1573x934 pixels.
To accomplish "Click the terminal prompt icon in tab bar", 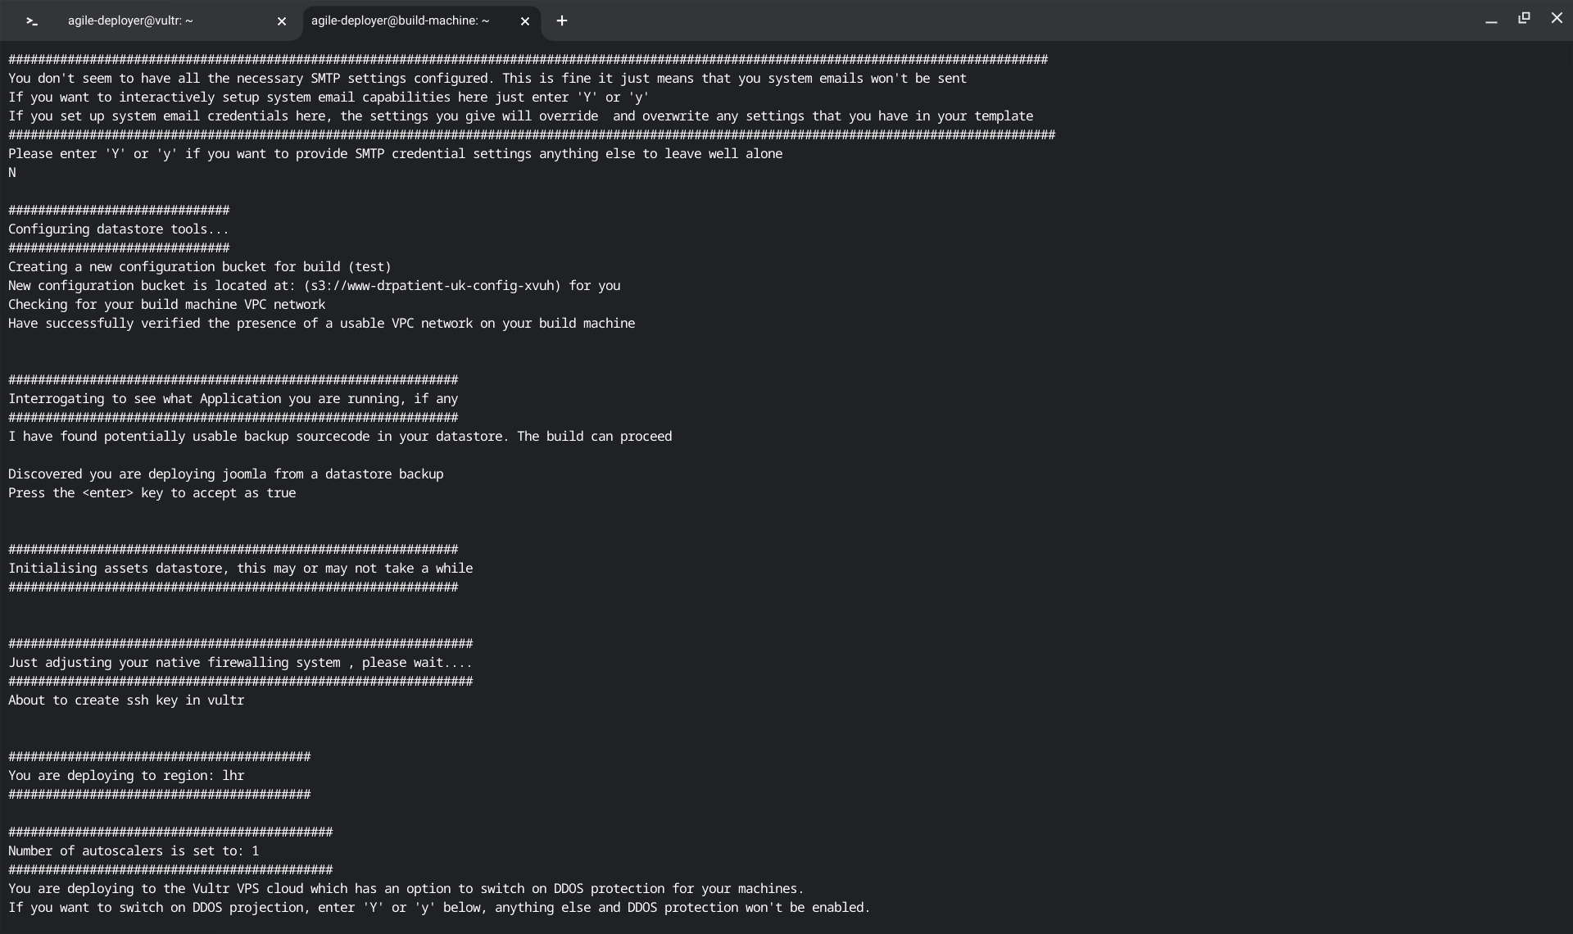I will [x=32, y=21].
